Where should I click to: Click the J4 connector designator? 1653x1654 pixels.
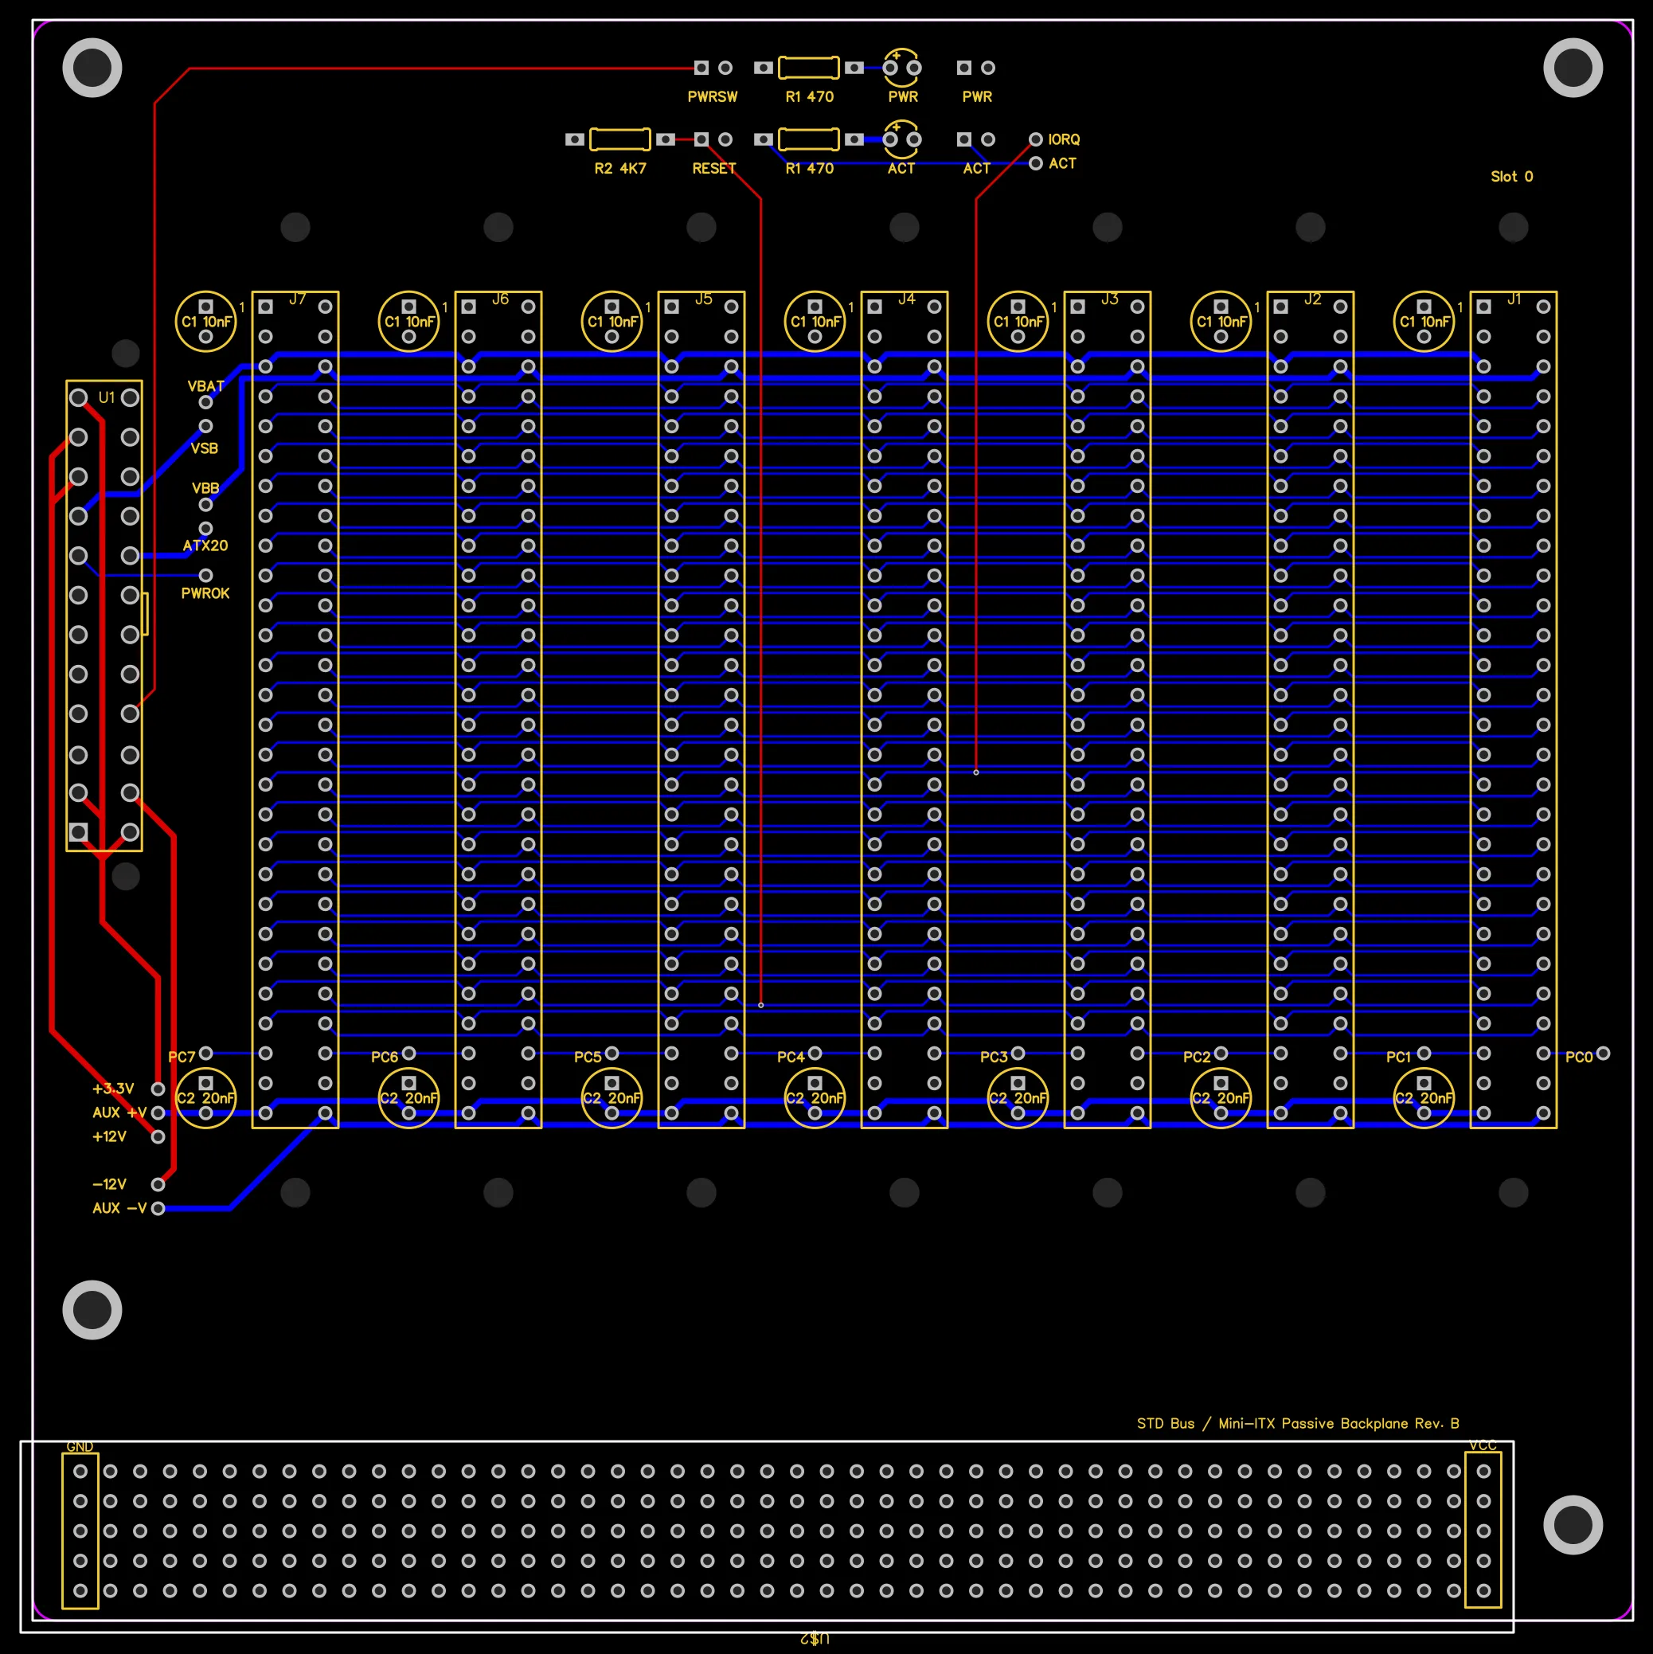[905, 299]
